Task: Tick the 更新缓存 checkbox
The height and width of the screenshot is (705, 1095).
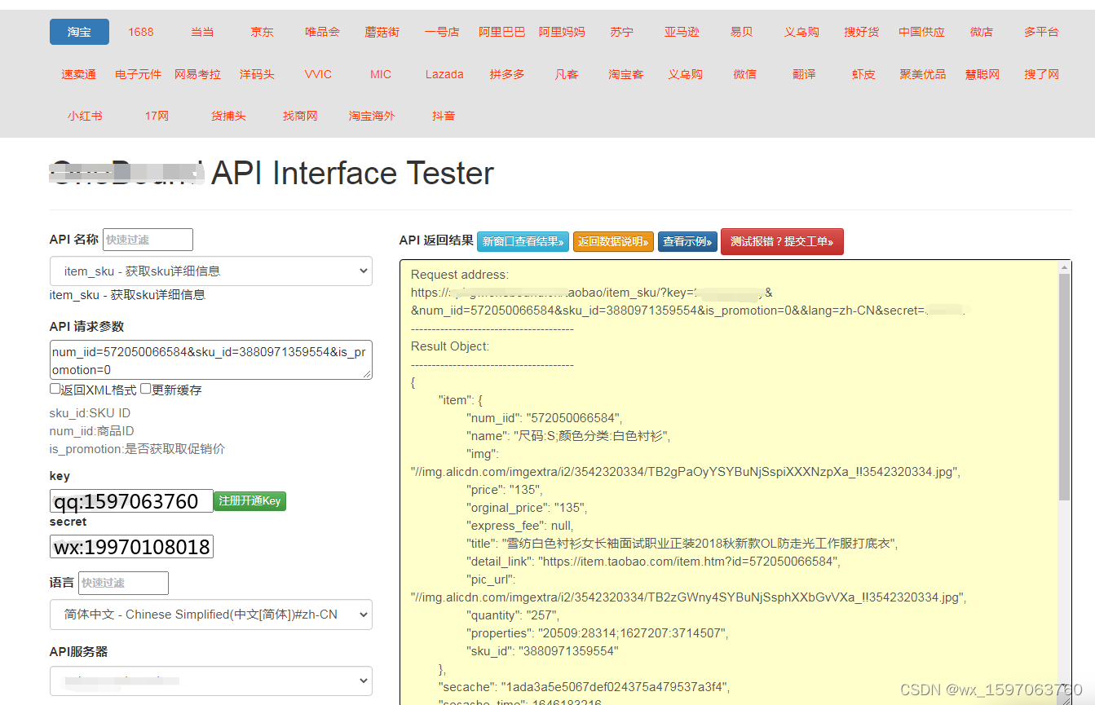Action: point(146,390)
